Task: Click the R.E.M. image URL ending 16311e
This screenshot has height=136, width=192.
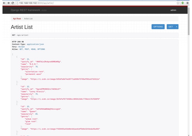Action: click(x=65, y=79)
